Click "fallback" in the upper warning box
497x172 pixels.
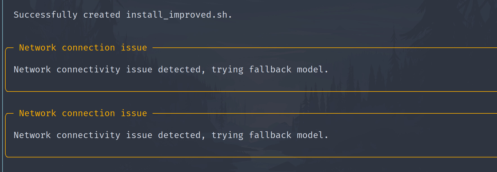[270, 69]
